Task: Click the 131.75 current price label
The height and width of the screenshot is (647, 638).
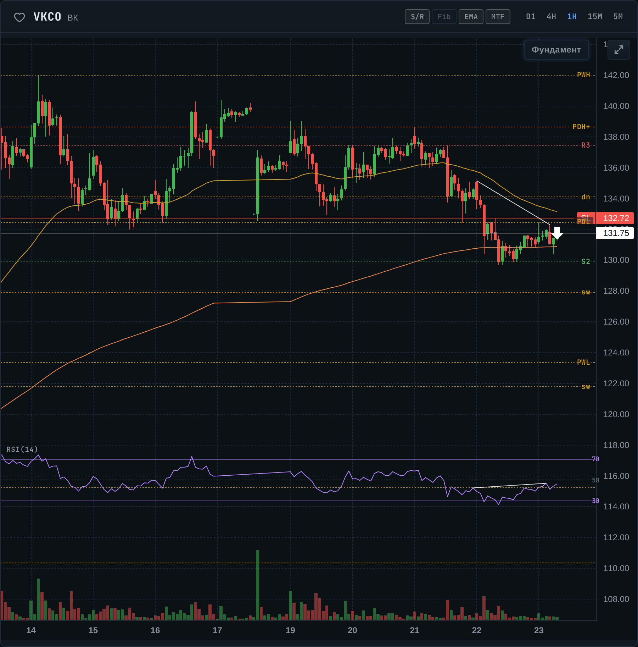Action: pyautogui.click(x=616, y=233)
